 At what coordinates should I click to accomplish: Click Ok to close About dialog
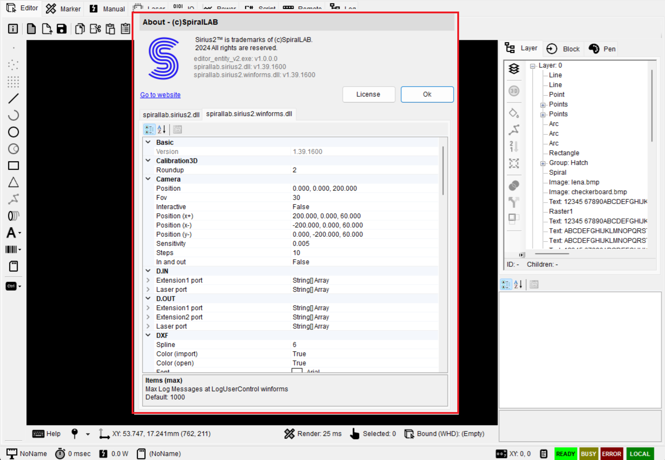coord(427,94)
